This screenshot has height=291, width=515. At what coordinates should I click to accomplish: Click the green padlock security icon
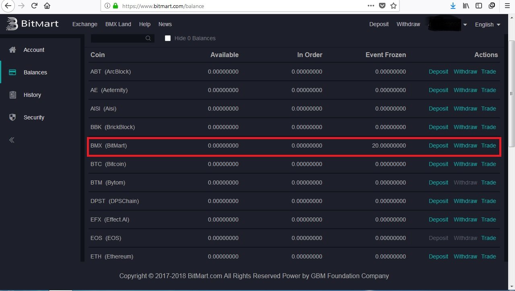tap(115, 6)
